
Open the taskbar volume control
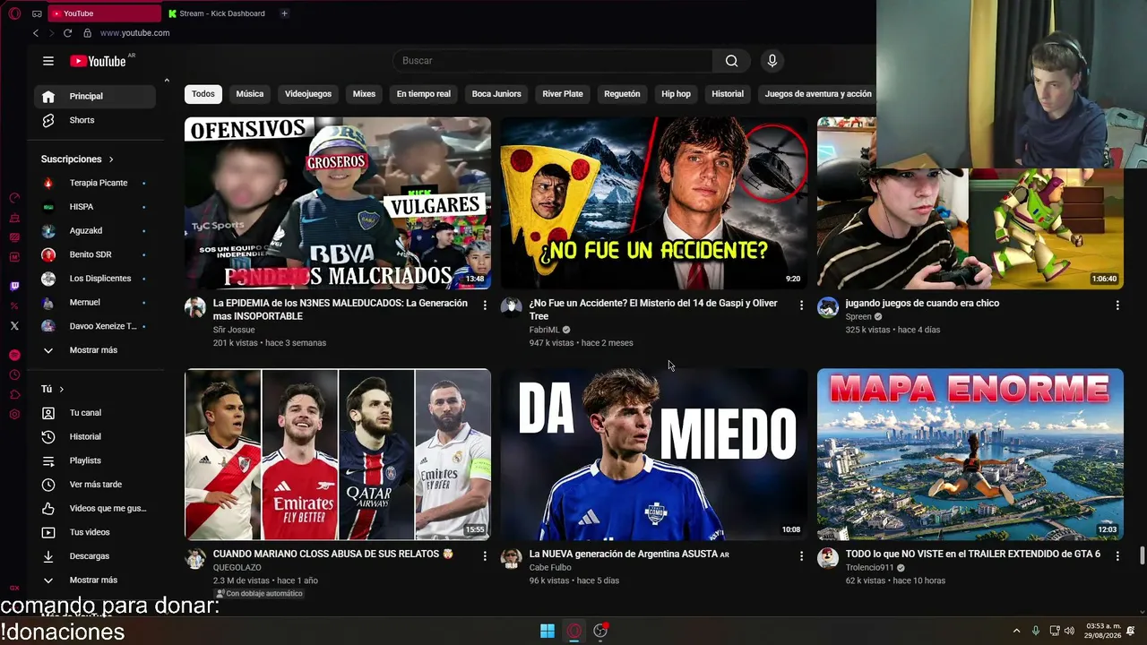pos(1069,631)
